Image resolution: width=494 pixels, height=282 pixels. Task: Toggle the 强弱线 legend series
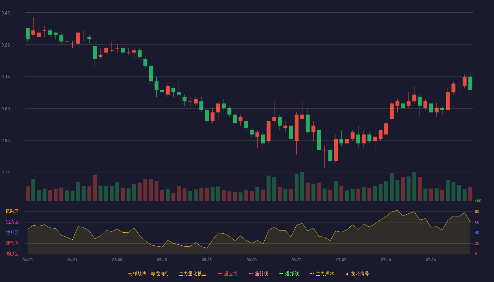click(258, 274)
